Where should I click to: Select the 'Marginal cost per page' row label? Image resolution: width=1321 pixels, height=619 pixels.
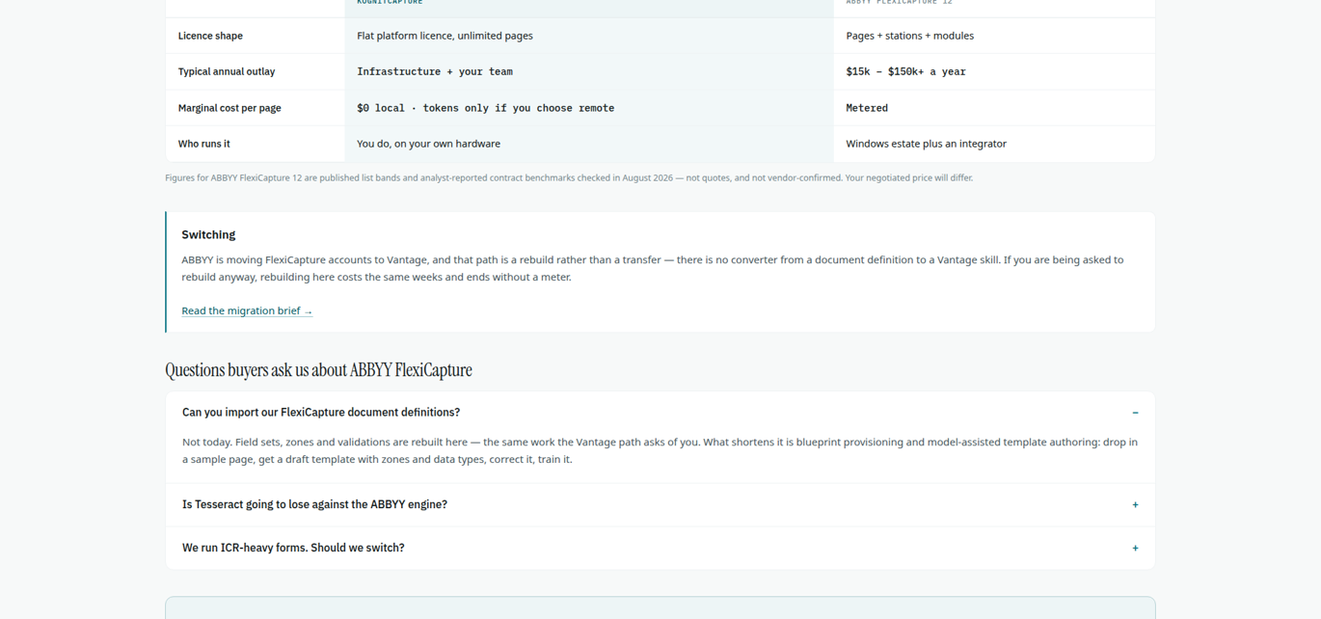[229, 108]
